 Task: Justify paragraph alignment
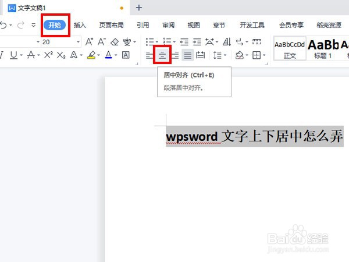pos(188,55)
